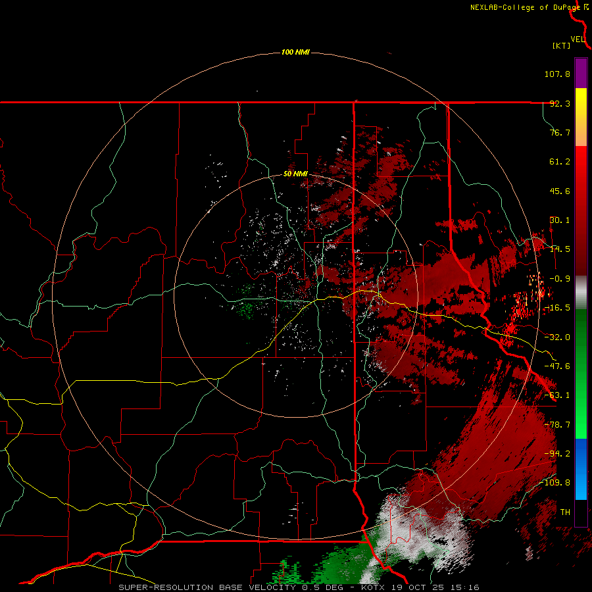Click the 92.3 legend value
Viewport: 592px width, 592px height.
point(560,103)
